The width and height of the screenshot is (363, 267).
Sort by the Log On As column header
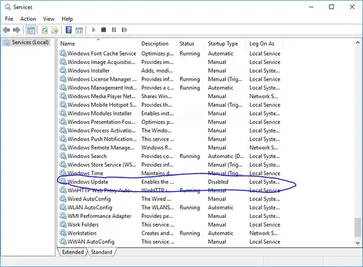(265, 44)
